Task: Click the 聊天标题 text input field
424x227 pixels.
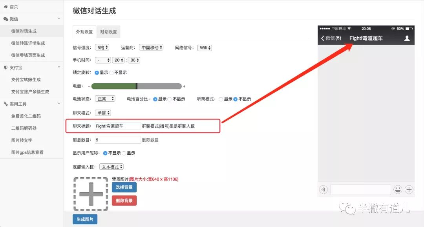Action: [x=117, y=126]
